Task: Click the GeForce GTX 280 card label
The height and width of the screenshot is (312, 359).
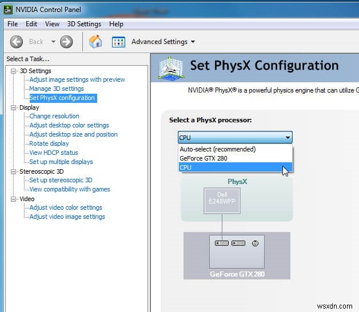Action: pyautogui.click(x=237, y=274)
